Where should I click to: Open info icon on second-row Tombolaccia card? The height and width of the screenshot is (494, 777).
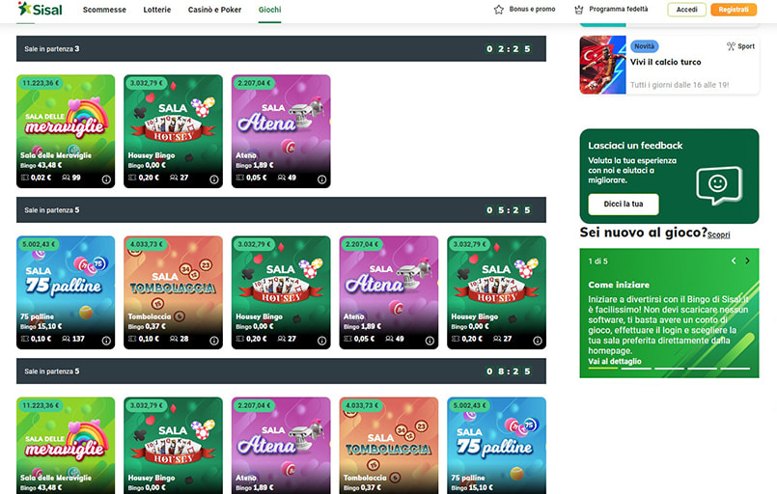click(213, 340)
